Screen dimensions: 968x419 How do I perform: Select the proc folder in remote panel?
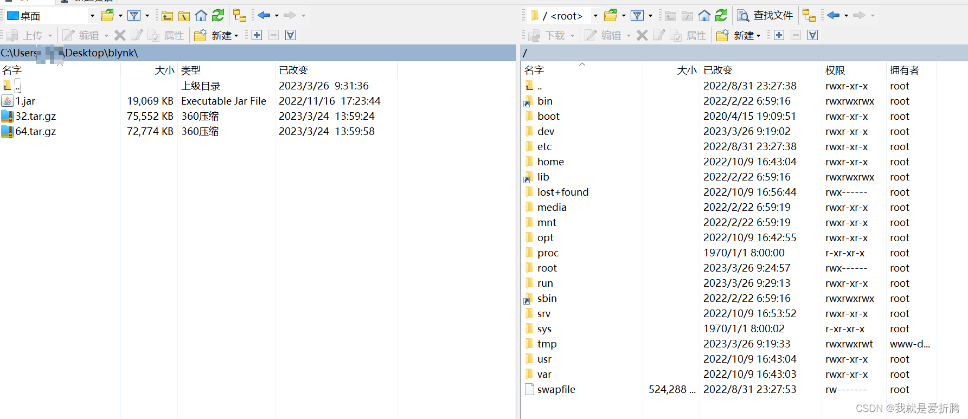click(x=548, y=253)
